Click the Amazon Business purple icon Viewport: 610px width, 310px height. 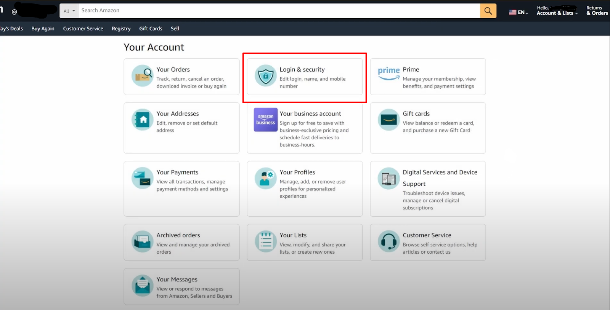(x=266, y=120)
